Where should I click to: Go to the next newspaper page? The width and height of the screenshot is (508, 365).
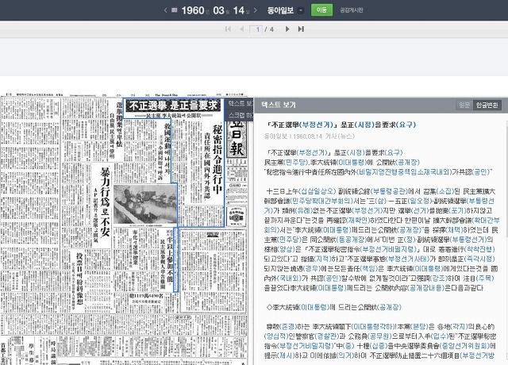[x=287, y=29]
